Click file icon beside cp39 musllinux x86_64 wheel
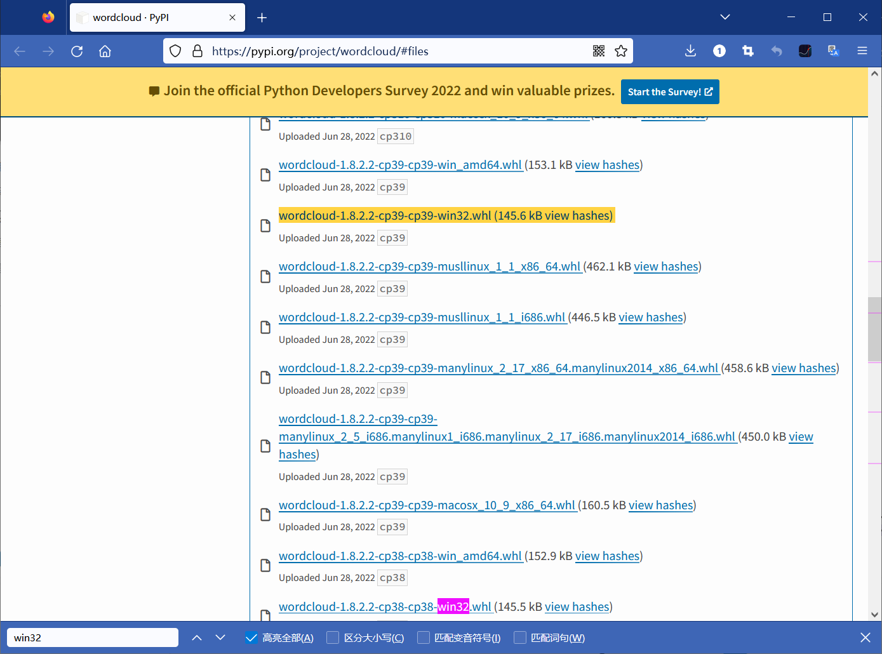 coord(266,276)
